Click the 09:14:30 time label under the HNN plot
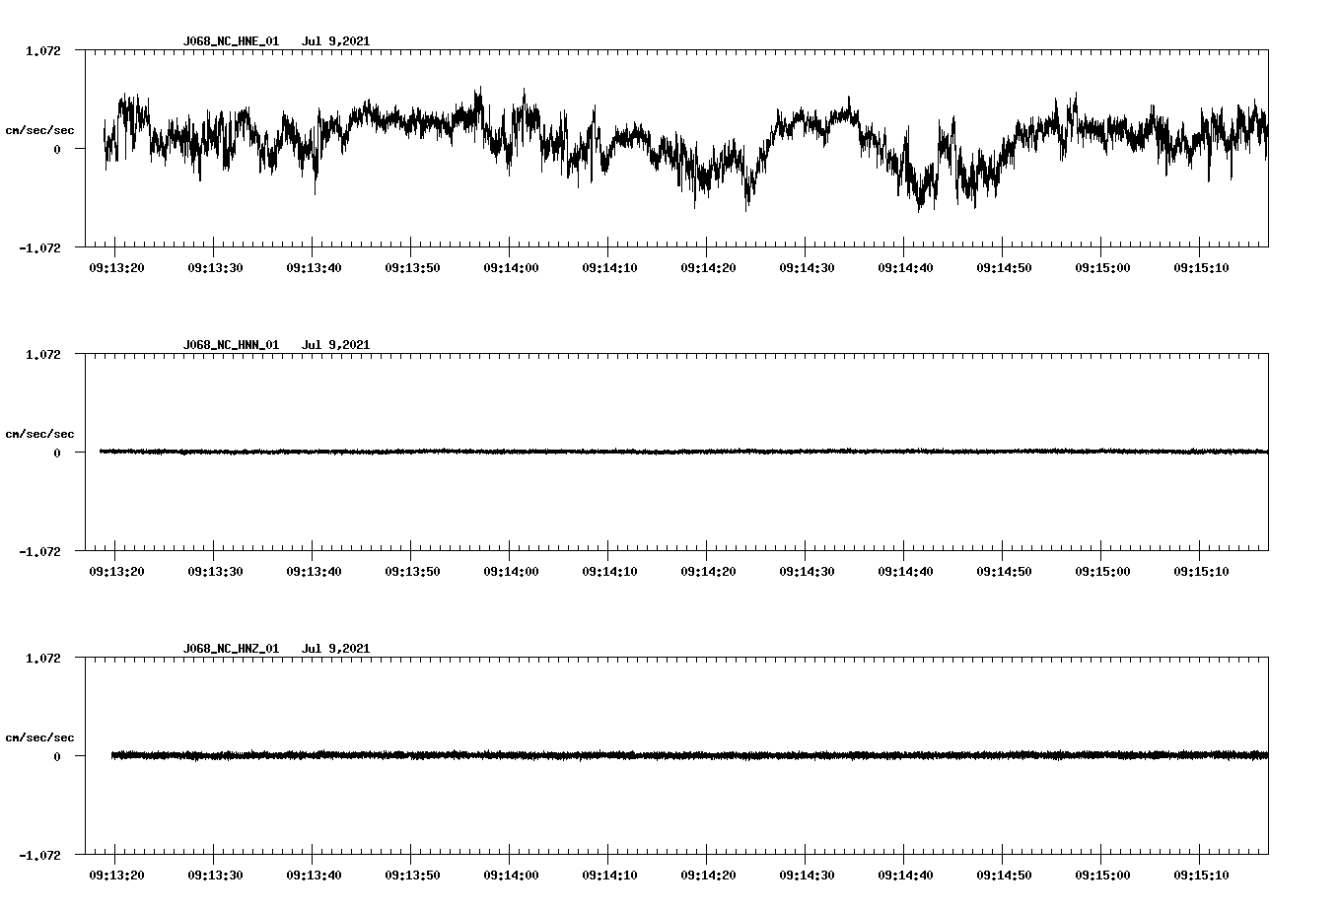Image resolution: width=1339 pixels, height=911 pixels. (807, 571)
